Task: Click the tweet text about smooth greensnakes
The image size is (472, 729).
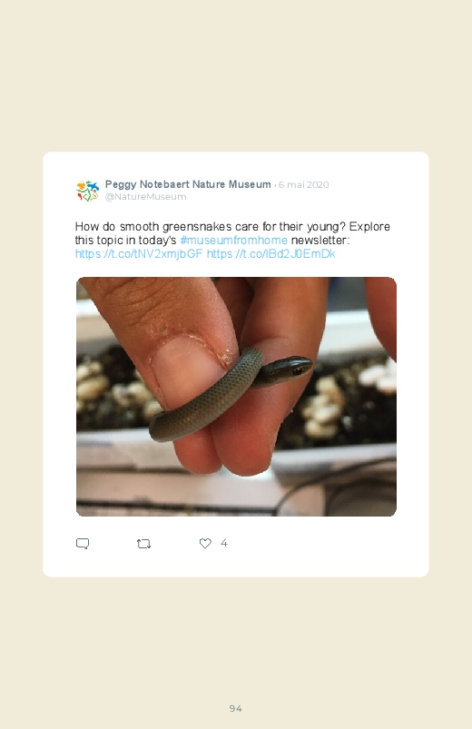Action: (x=232, y=240)
